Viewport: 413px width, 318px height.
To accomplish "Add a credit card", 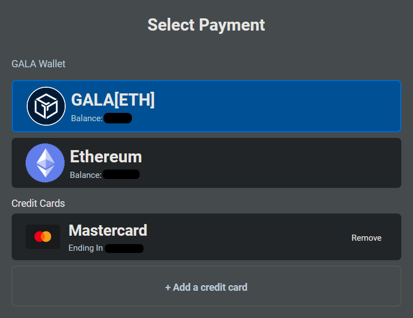I will pyautogui.click(x=206, y=286).
